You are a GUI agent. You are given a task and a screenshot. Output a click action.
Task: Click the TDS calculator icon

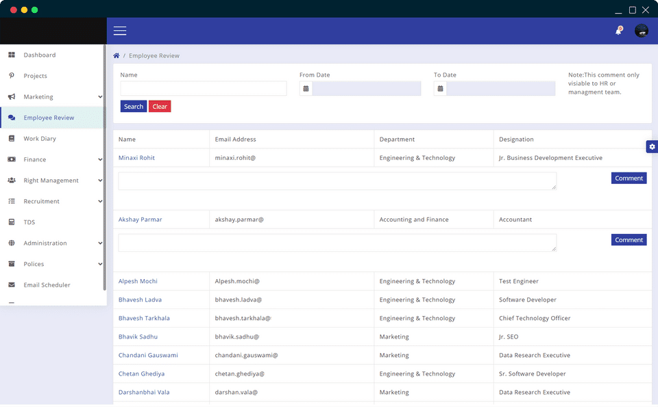[x=12, y=222]
